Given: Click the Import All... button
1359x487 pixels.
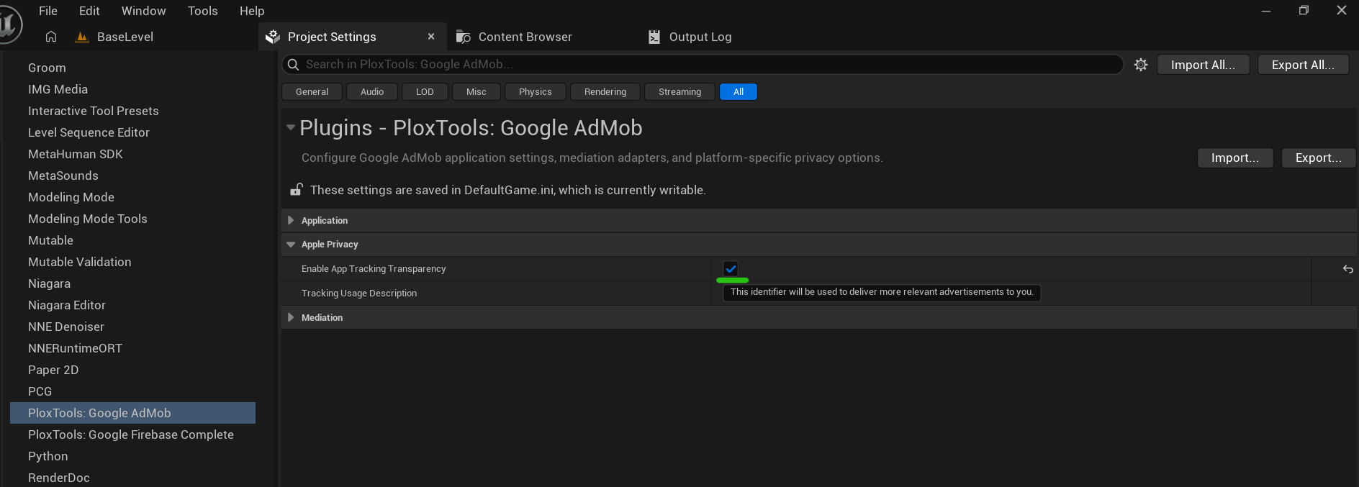Looking at the screenshot, I should 1203,65.
